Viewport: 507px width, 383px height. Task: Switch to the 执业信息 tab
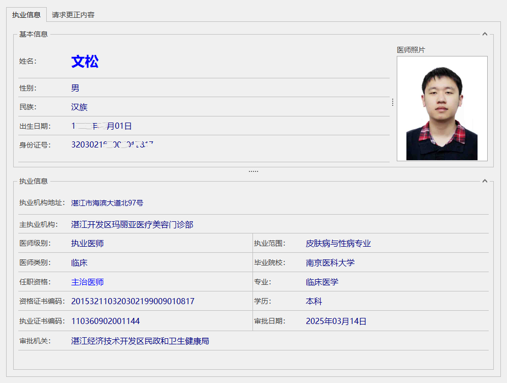(26, 15)
